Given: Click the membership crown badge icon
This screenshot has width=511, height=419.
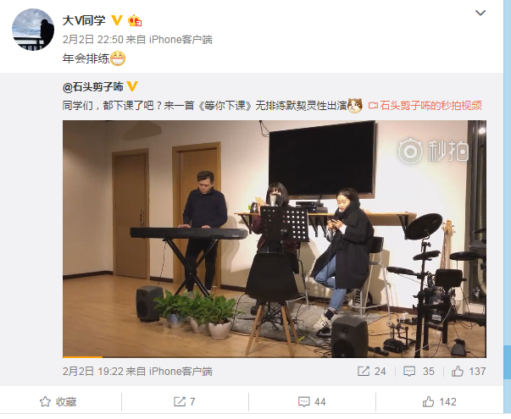Looking at the screenshot, I should pos(135,20).
